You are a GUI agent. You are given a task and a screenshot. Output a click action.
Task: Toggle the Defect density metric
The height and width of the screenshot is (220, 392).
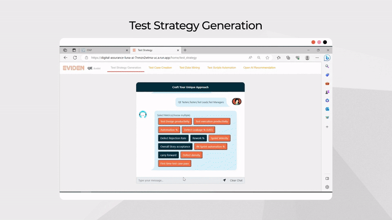pyautogui.click(x=191, y=155)
